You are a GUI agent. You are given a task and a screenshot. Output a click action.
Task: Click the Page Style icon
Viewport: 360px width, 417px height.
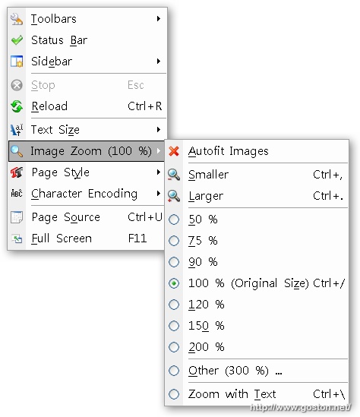17,172
